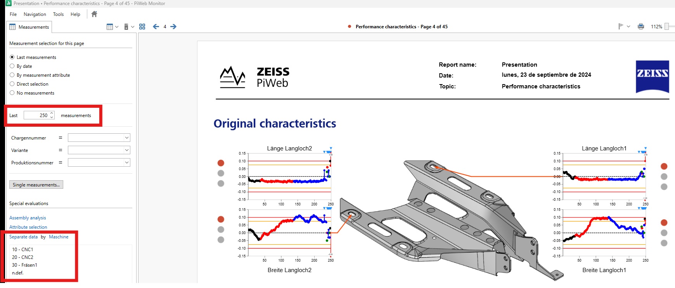Image resolution: width=675 pixels, height=288 pixels.
Task: Select 'By measurement attribute' radio option
Action: click(x=12, y=75)
